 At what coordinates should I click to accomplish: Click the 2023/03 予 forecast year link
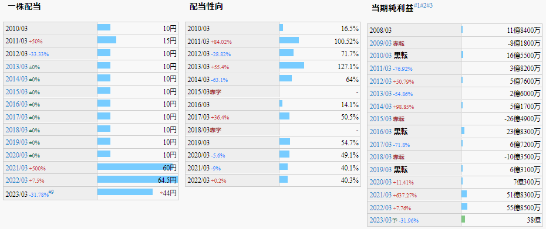coord(380,220)
